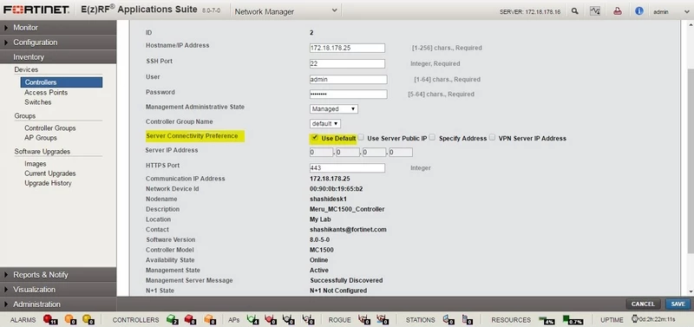Image resolution: width=694 pixels, height=327 pixels.
Task: Uncheck the Use Default checkbox
Action: (x=315, y=138)
